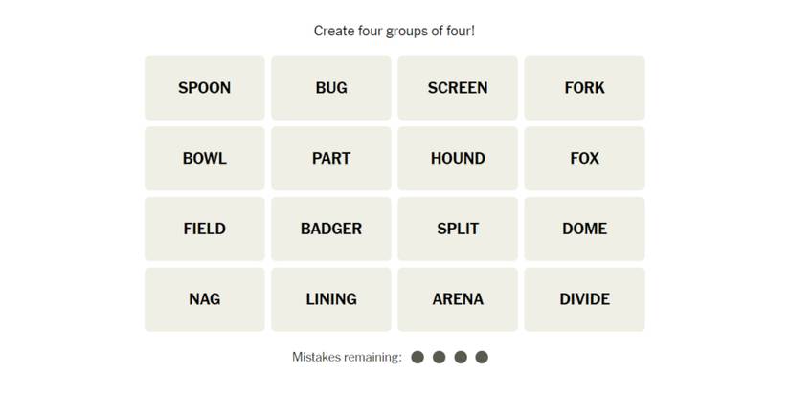Select the SPOON word tile
790x395 pixels.
tap(204, 88)
